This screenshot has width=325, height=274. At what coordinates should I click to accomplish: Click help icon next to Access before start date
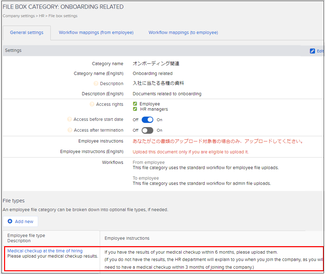[70, 119]
